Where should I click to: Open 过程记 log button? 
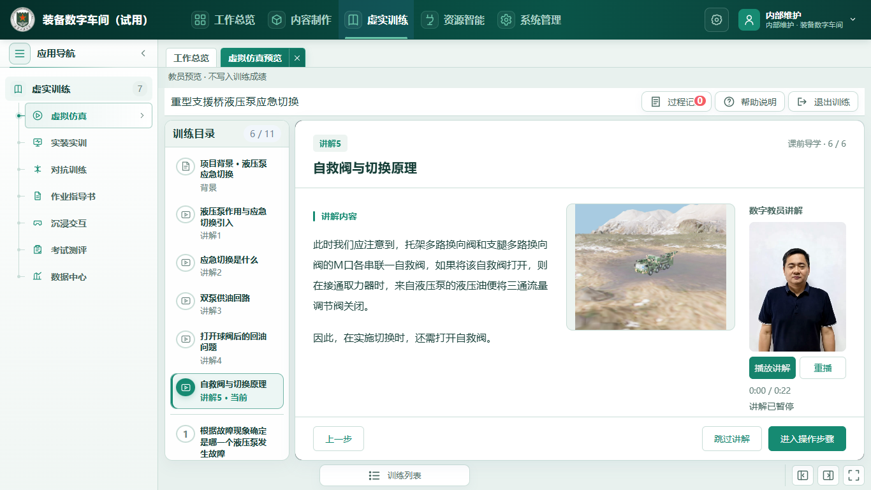click(677, 102)
